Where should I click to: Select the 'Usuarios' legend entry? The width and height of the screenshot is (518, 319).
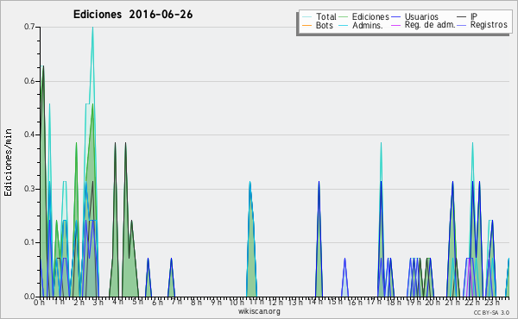tap(414, 16)
